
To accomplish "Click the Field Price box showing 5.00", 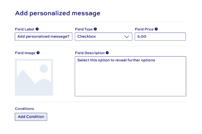I will [160, 37].
